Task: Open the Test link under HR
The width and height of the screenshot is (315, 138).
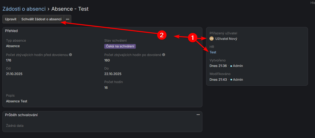Action: 213,52
